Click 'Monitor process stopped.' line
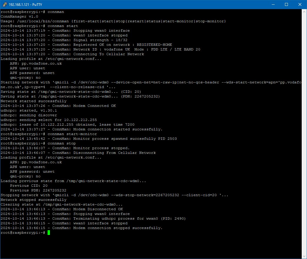 coord(65,148)
